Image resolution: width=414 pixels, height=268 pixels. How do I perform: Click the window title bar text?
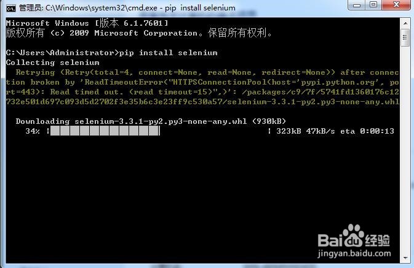127,8
